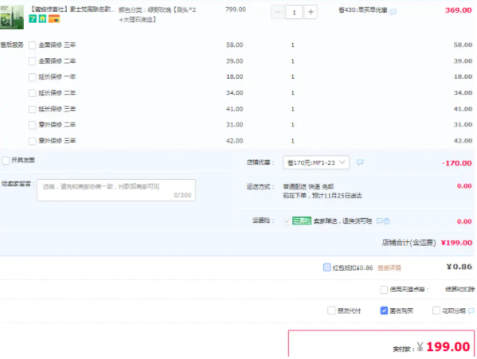The image size is (477, 359).
Task: Check the 朋友代付 checkbox
Action: coord(331,310)
